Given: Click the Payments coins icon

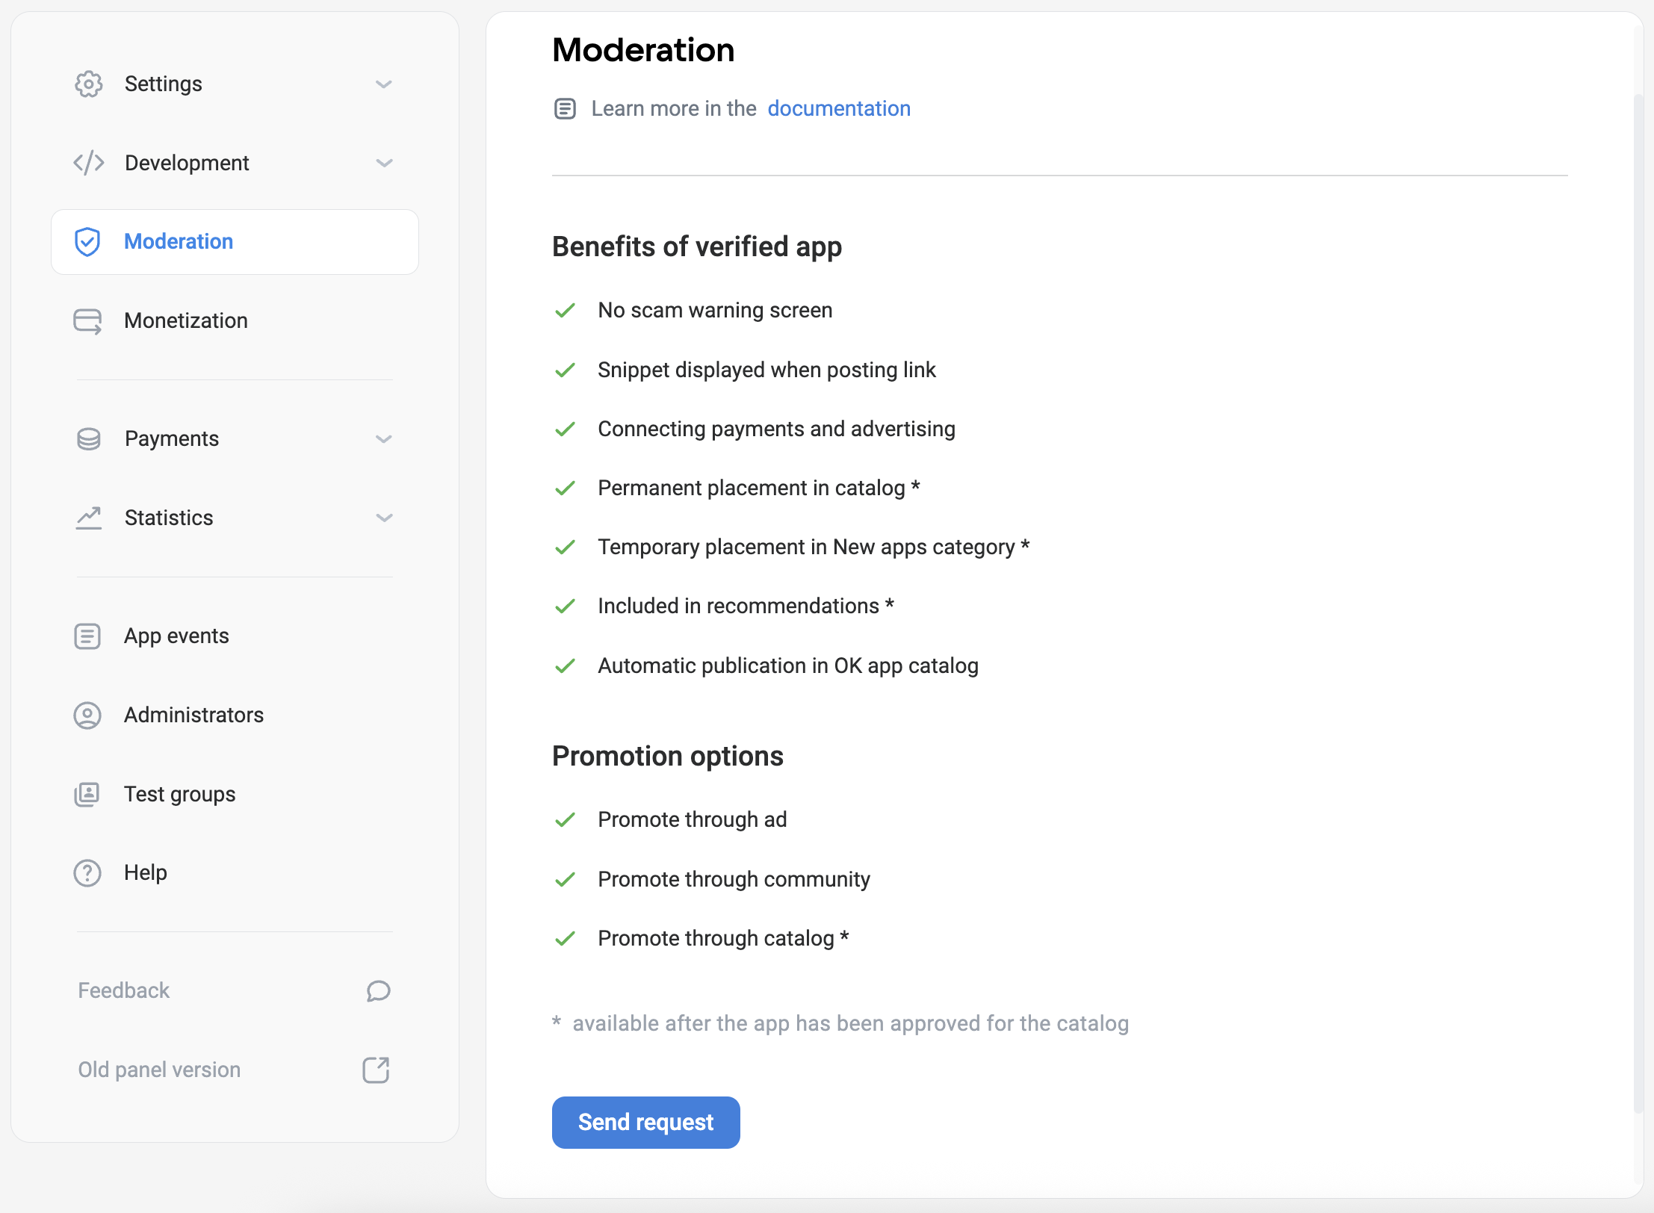Looking at the screenshot, I should tap(88, 438).
